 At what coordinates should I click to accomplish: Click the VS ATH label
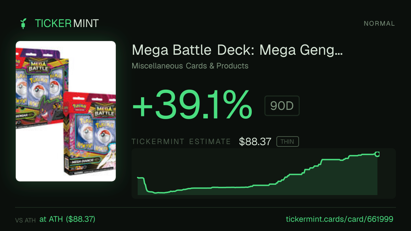[25, 220]
